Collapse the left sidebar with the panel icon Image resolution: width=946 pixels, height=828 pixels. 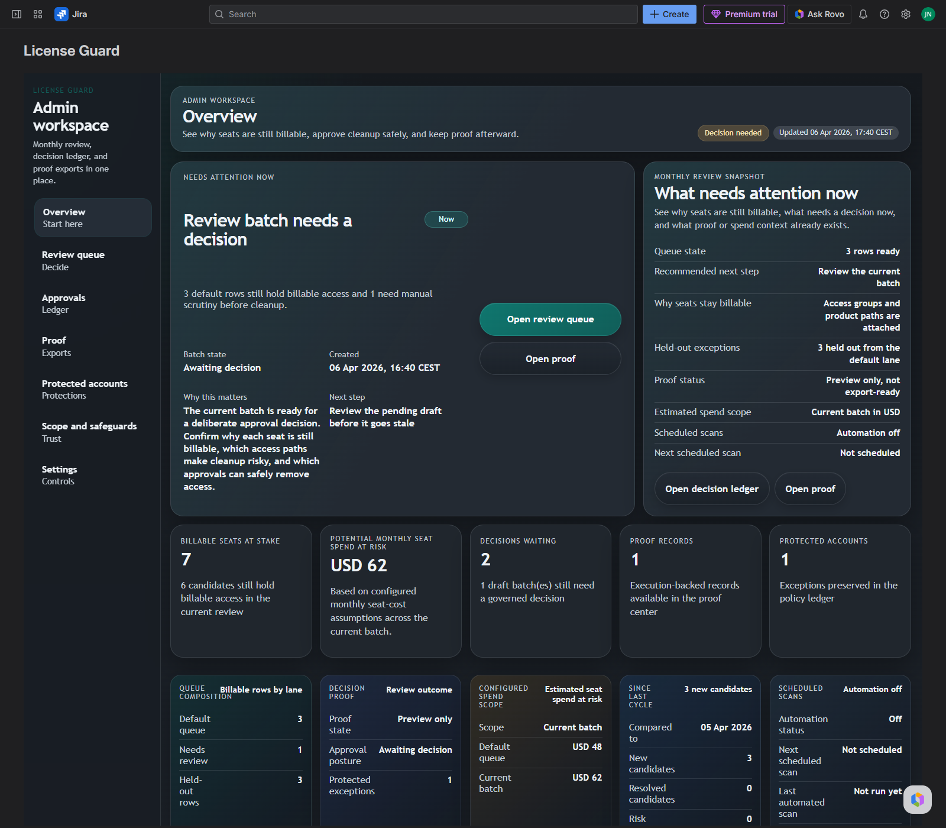pyautogui.click(x=16, y=14)
